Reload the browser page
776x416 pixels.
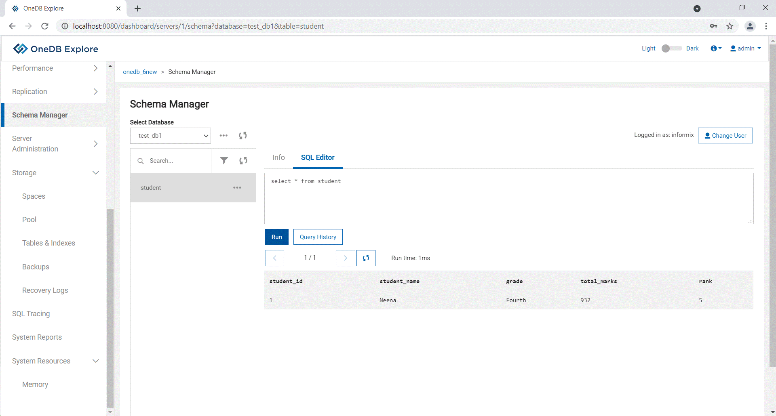(x=45, y=26)
